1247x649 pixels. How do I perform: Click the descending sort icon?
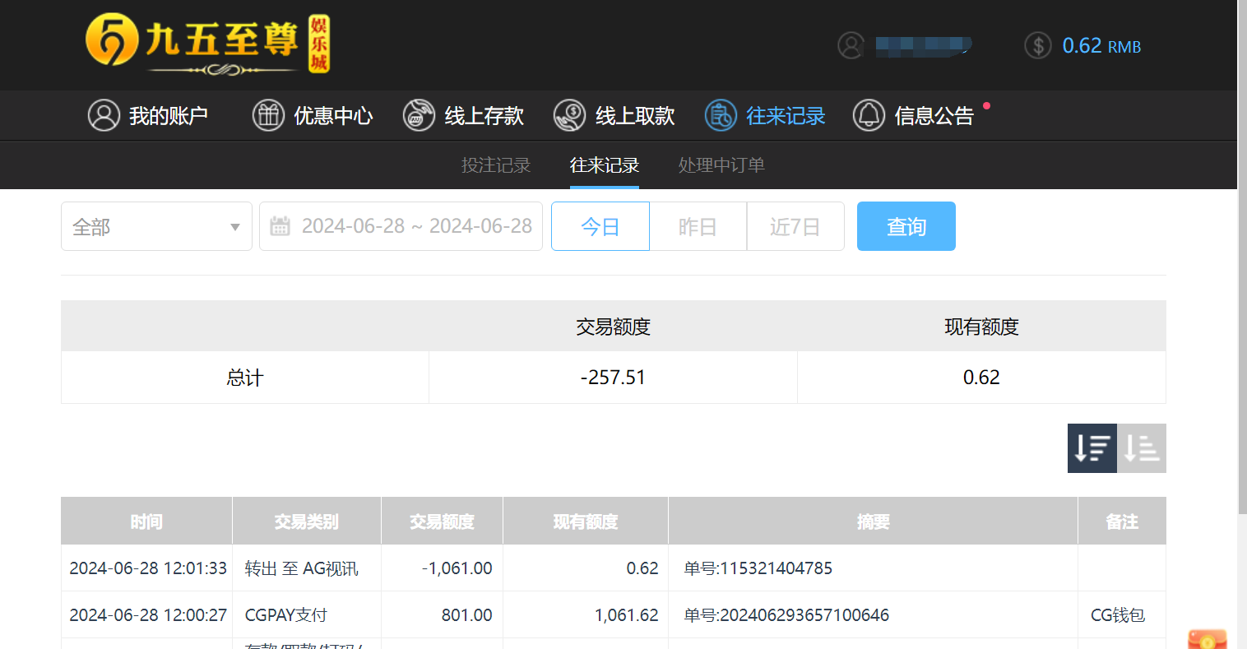point(1092,448)
